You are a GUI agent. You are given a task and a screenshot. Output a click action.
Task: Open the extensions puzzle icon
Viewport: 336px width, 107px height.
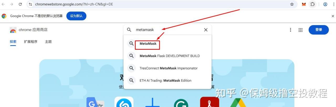coord(312,4)
